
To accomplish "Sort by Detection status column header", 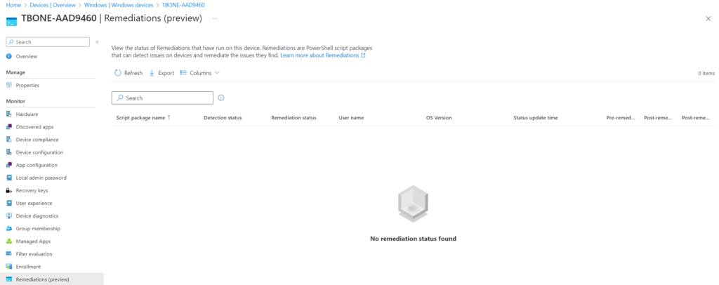I will tap(223, 118).
